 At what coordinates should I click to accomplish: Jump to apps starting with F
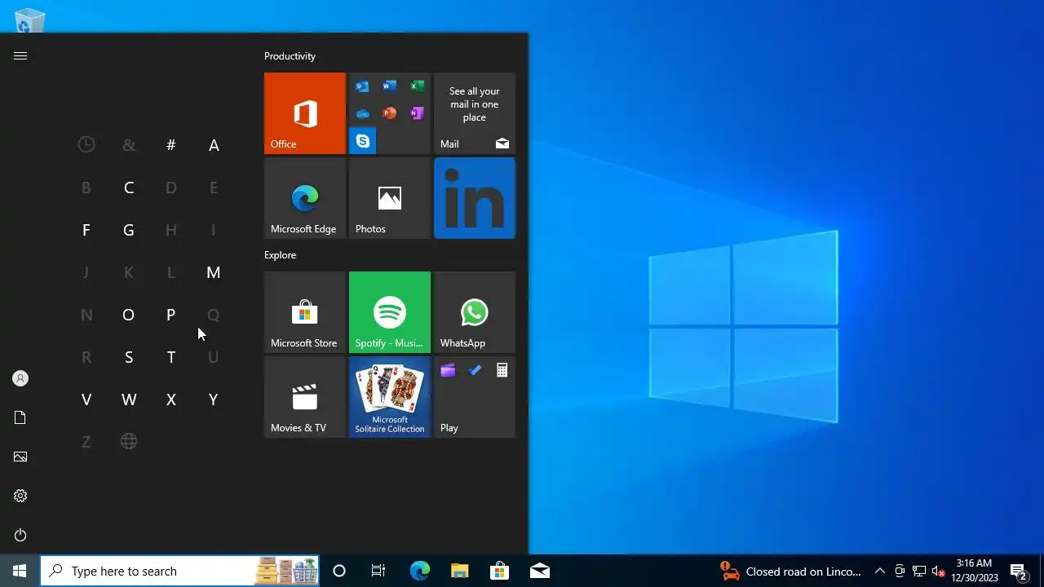click(x=86, y=230)
